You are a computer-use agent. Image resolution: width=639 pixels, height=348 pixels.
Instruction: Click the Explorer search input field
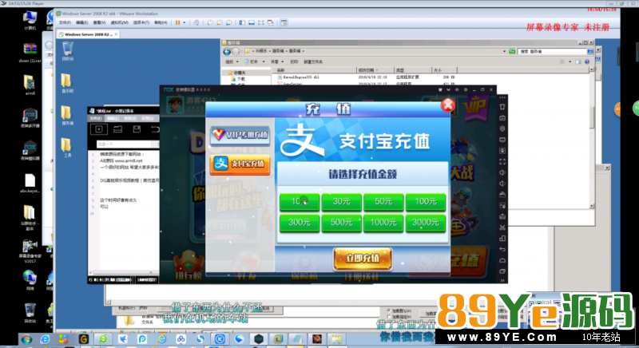click(552, 52)
